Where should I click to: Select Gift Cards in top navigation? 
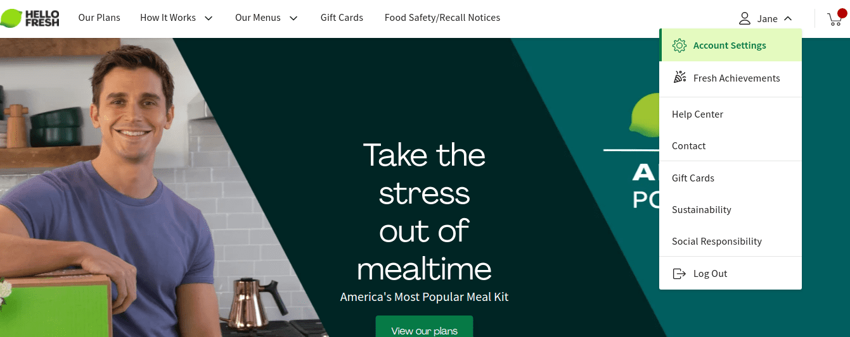[x=342, y=18]
